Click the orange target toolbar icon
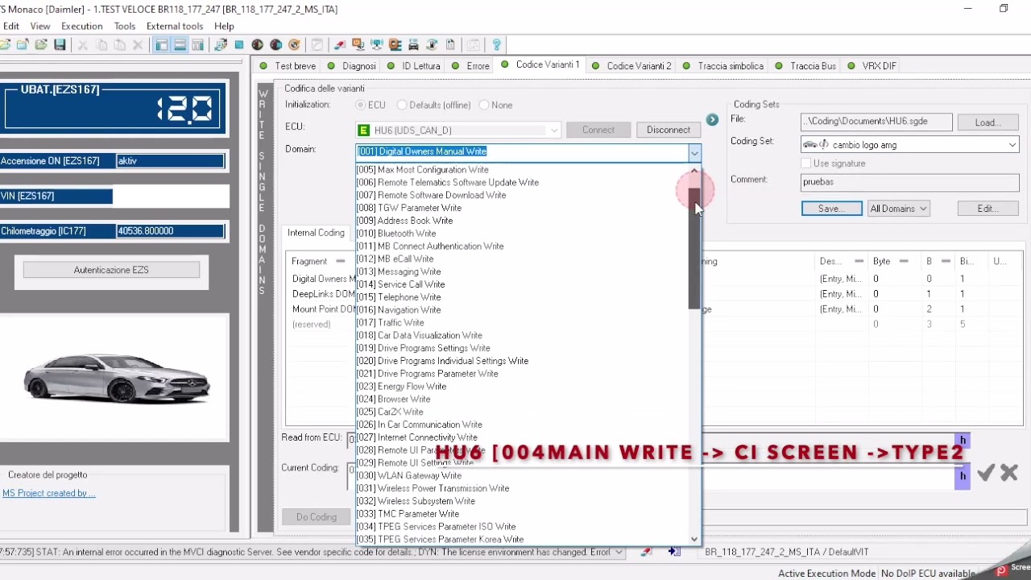The image size is (1031, 580). (294, 45)
